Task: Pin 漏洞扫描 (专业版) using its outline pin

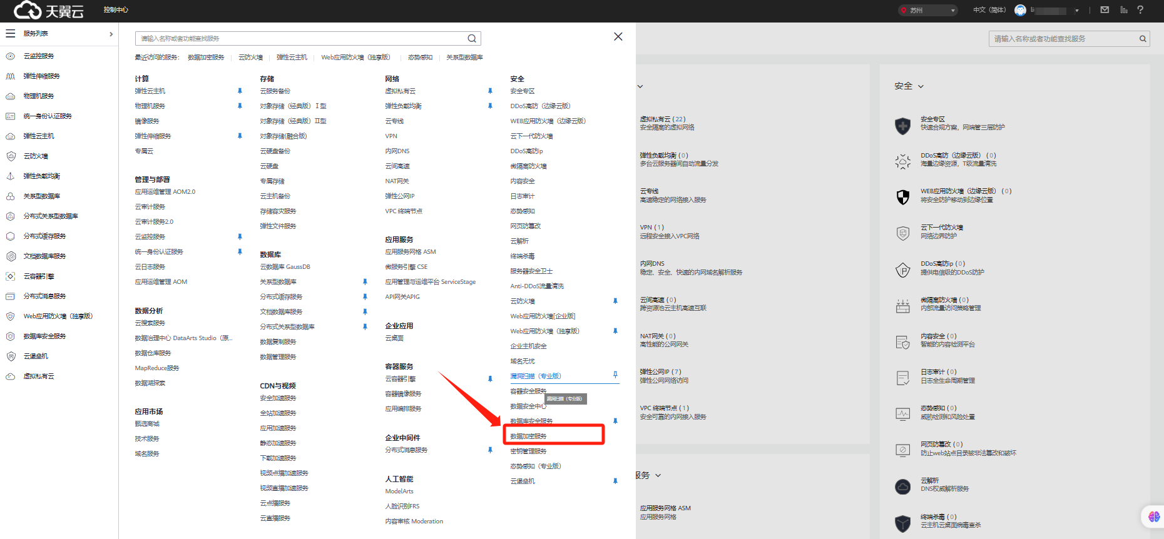Action: [615, 375]
